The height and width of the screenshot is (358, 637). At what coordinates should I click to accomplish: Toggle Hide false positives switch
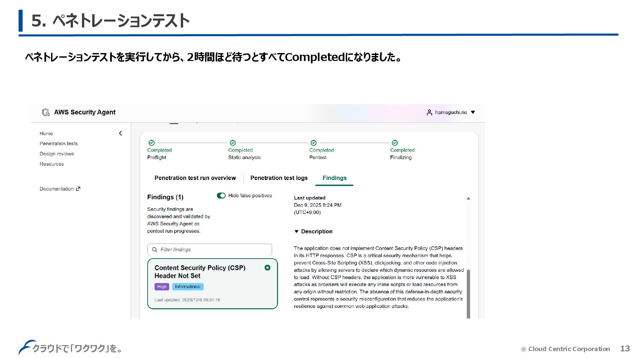click(221, 196)
